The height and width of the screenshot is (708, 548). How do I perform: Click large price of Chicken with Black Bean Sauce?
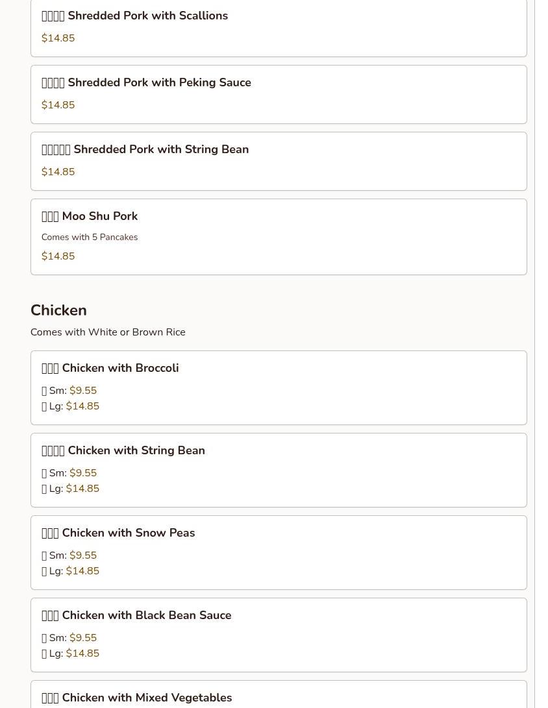(x=82, y=653)
